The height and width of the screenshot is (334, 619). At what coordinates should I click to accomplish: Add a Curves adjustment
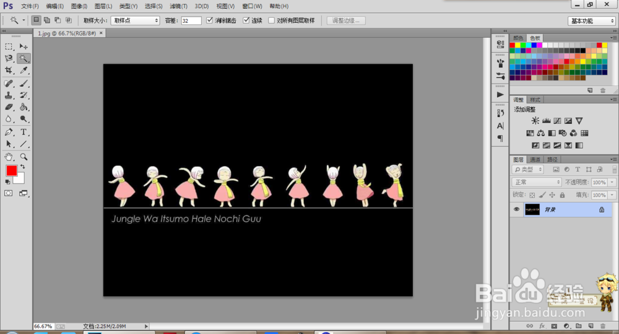[x=557, y=121]
